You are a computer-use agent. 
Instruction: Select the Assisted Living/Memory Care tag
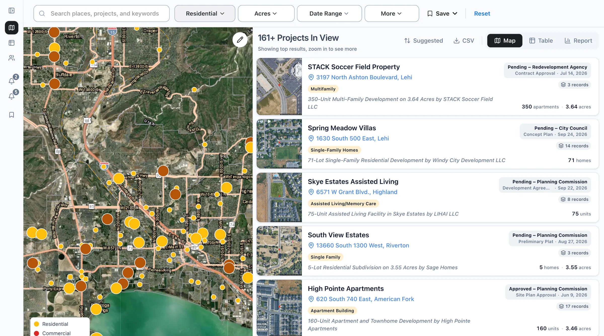343,203
